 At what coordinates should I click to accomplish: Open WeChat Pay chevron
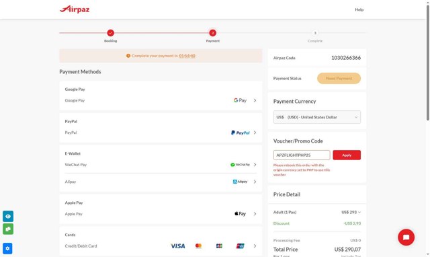click(255, 165)
